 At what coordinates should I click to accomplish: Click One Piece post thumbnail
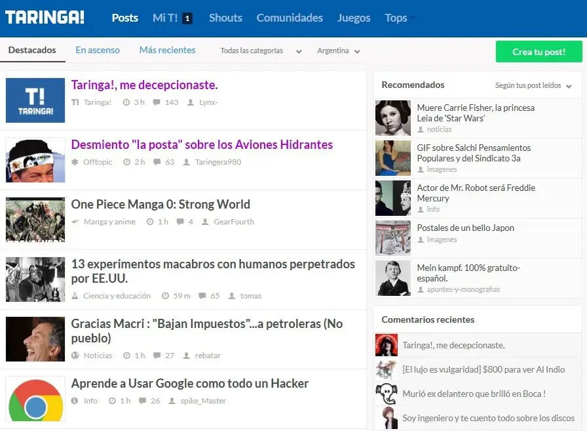coord(35,220)
